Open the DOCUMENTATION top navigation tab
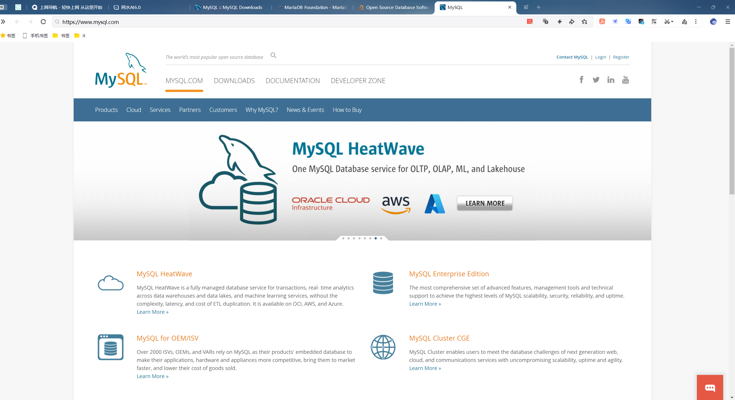 coord(293,81)
